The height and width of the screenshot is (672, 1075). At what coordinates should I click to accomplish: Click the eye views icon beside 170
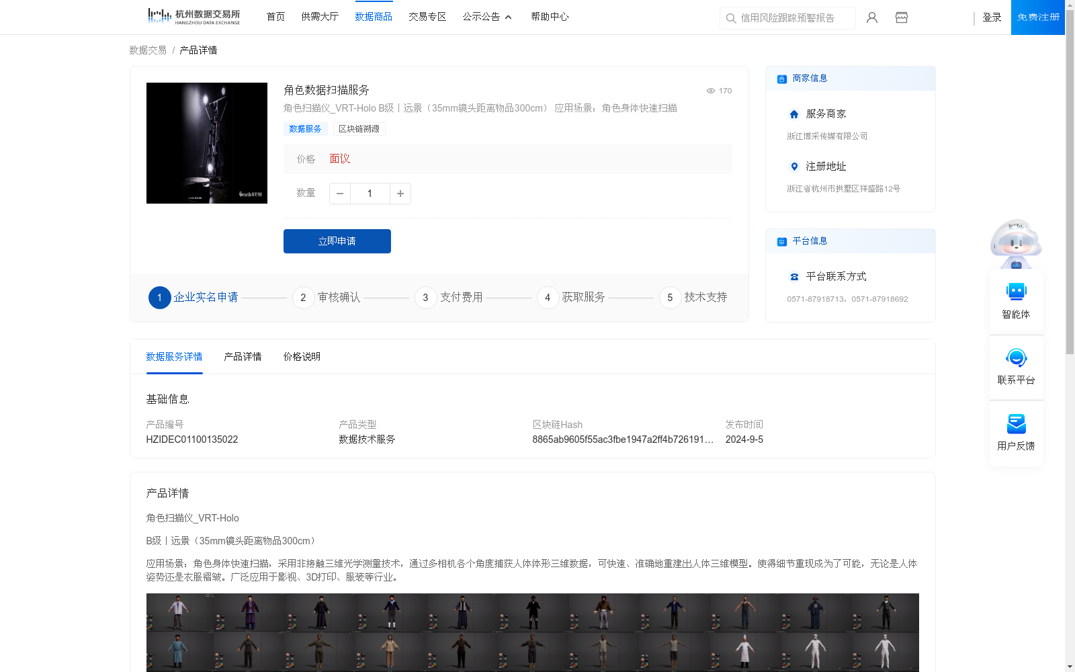[x=710, y=91]
